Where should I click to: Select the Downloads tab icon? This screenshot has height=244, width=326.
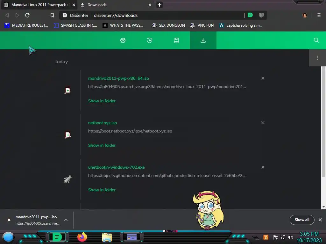click(x=203, y=40)
